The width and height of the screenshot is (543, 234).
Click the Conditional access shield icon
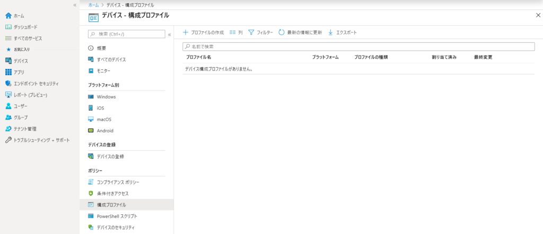pos(91,193)
